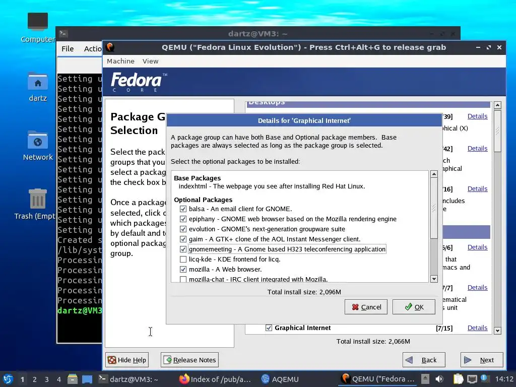Open Details link in the [7/7] row
Viewport: 516px width, 387px height.
tap(477, 288)
